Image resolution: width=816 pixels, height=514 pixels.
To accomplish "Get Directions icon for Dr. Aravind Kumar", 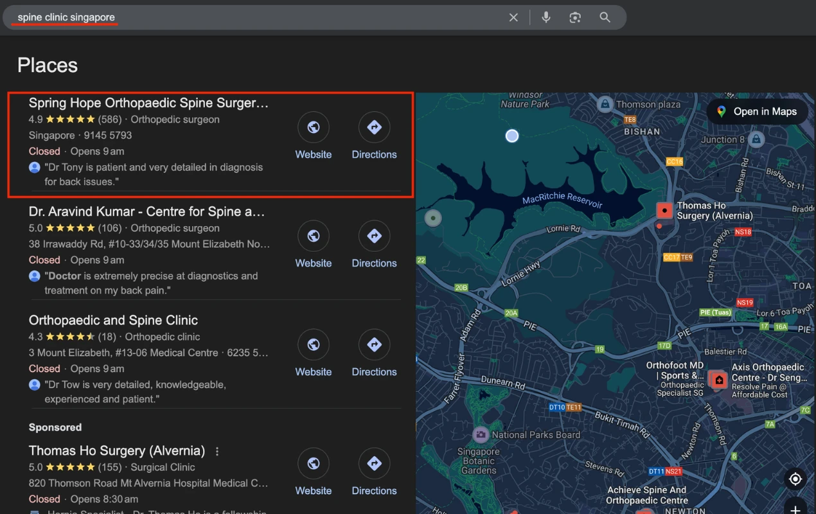I will pos(374,236).
